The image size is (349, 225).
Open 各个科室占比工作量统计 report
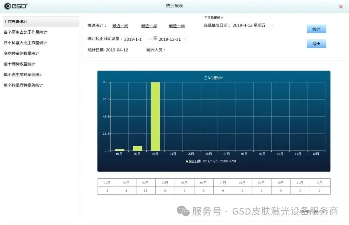(x=26, y=43)
